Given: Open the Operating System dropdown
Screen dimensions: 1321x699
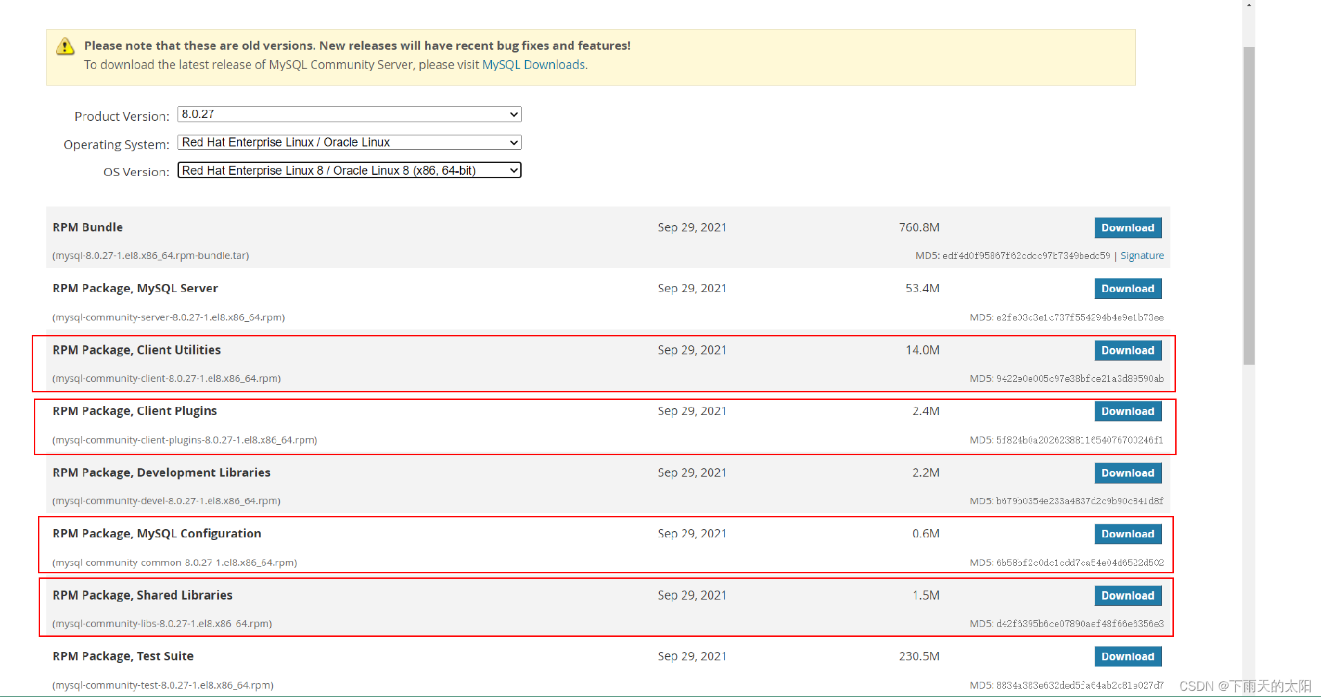Looking at the screenshot, I should click(x=350, y=142).
